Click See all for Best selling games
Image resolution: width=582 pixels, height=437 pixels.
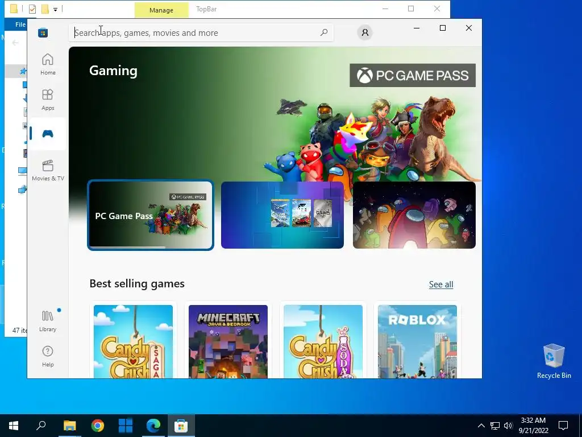click(x=441, y=285)
